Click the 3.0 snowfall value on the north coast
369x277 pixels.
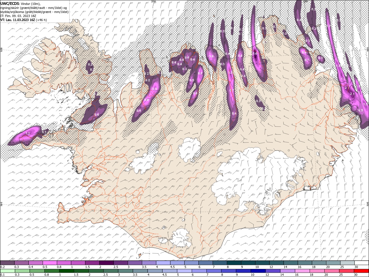[x=255, y=54]
